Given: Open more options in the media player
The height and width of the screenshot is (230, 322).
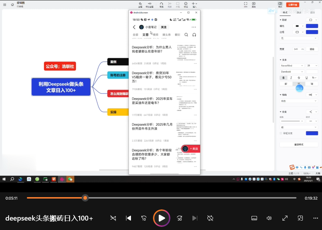Looking at the screenshot, I should pos(316,218).
